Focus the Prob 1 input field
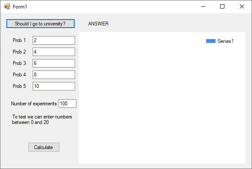The height and width of the screenshot is (169, 252). [x=54, y=40]
